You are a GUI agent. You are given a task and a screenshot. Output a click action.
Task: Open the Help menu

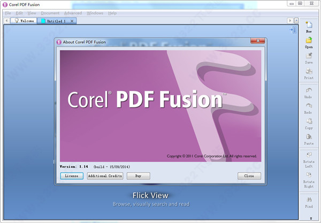tap(112, 13)
